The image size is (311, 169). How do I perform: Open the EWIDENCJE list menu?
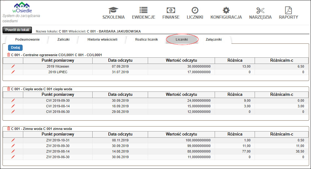[x=143, y=13]
